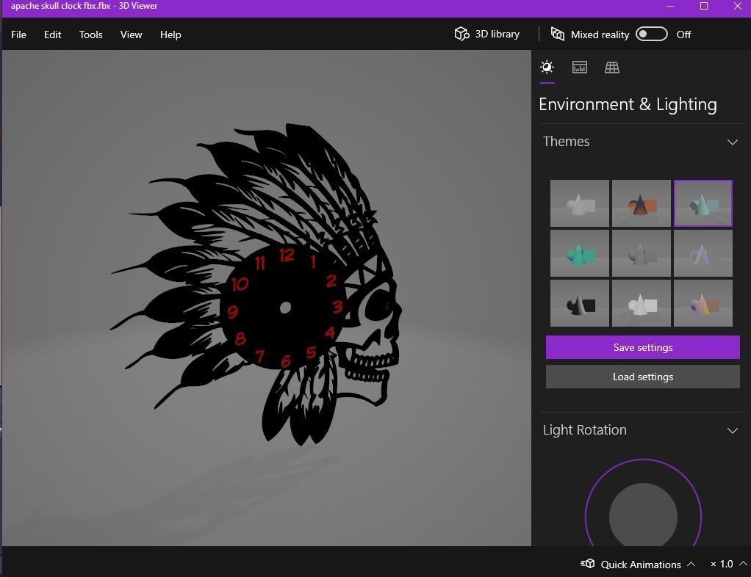Adjust the Light Rotation dial

(x=643, y=517)
